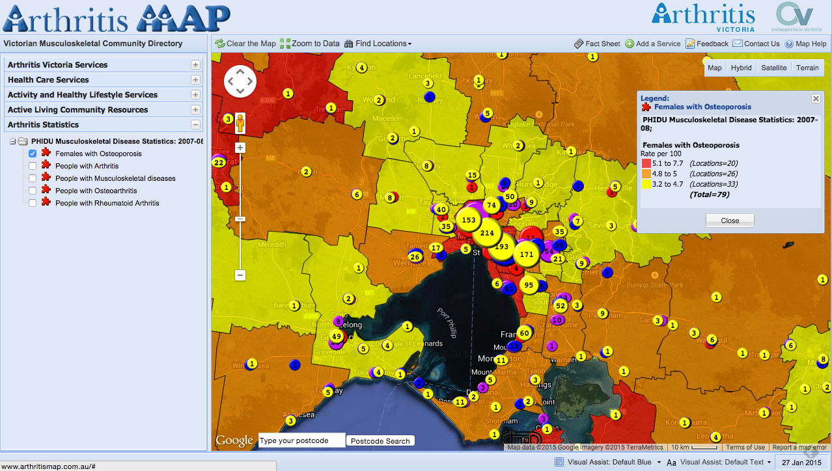
Task: Click the Close button in the legend
Action: 730,221
